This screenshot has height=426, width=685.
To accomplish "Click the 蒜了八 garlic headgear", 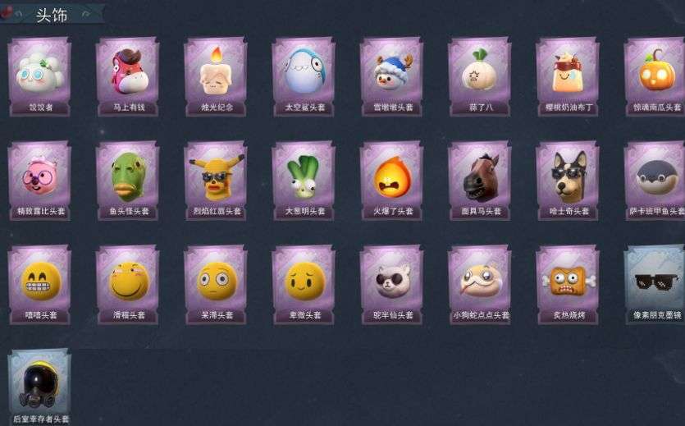I will click(480, 76).
